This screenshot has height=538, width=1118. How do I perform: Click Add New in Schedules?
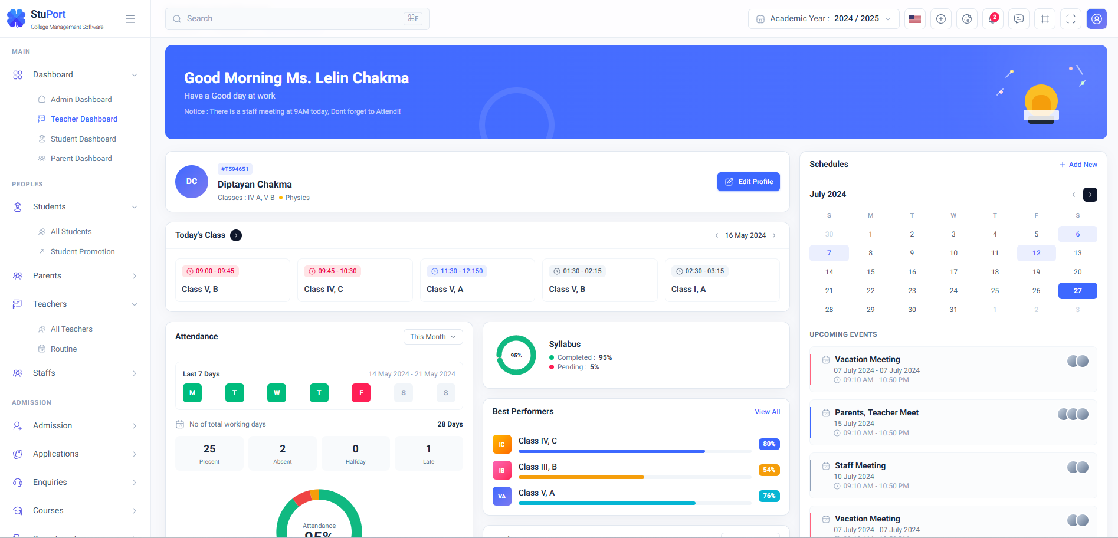pos(1078,165)
